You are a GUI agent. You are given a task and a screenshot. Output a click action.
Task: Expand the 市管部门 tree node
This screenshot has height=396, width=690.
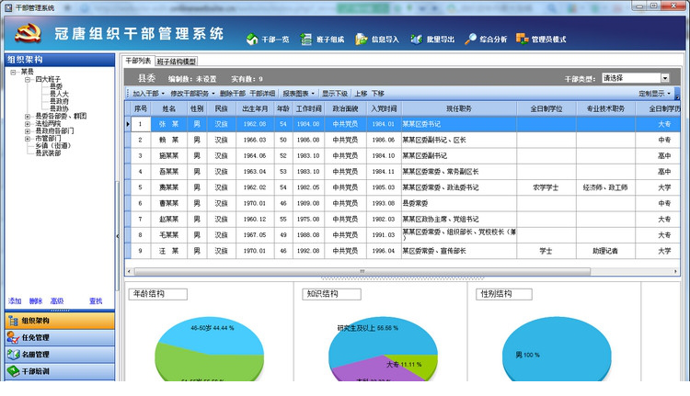coord(28,139)
